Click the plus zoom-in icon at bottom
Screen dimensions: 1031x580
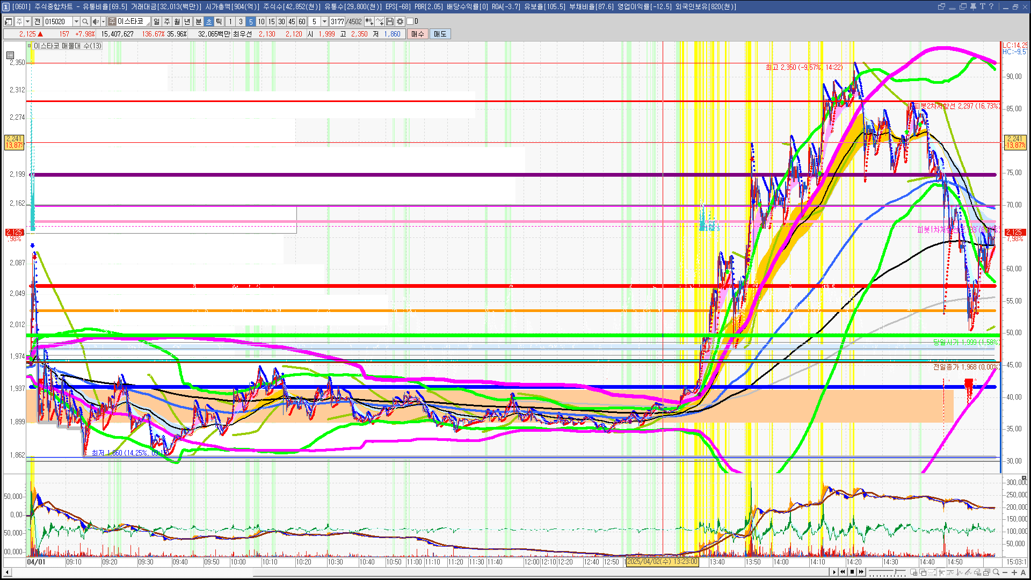1014,572
